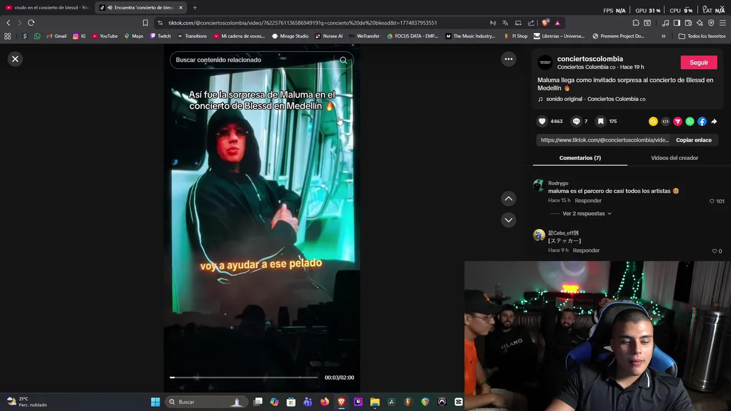
Task: Expand 'Ver 2 respuestas' replies
Action: pyautogui.click(x=587, y=213)
